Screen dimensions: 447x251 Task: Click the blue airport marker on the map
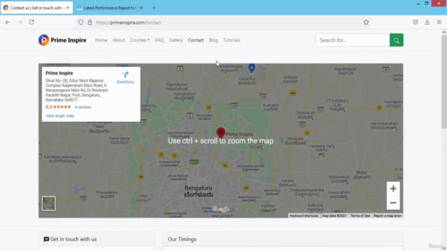[251, 68]
